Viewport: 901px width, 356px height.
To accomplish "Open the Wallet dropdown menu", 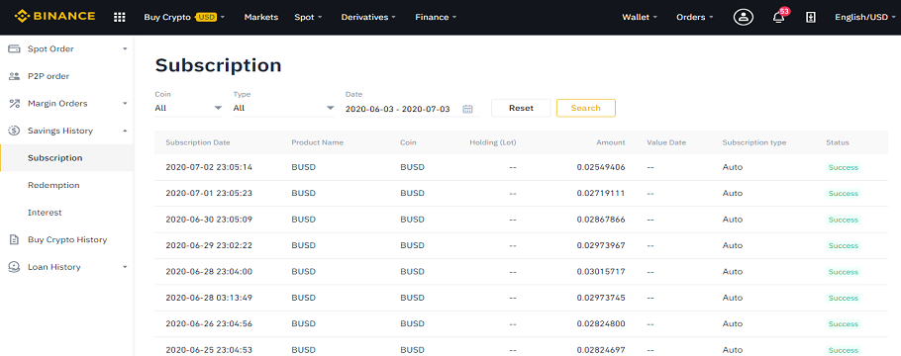I will pyautogui.click(x=640, y=17).
